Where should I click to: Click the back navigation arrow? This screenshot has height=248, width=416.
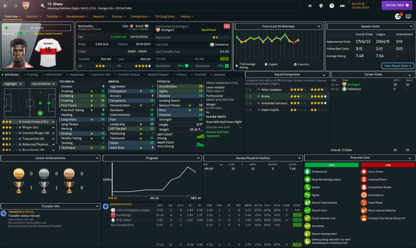pyautogui.click(x=5, y=6)
